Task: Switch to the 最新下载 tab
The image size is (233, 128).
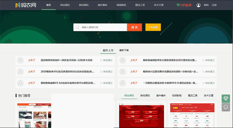Action: click(x=124, y=50)
